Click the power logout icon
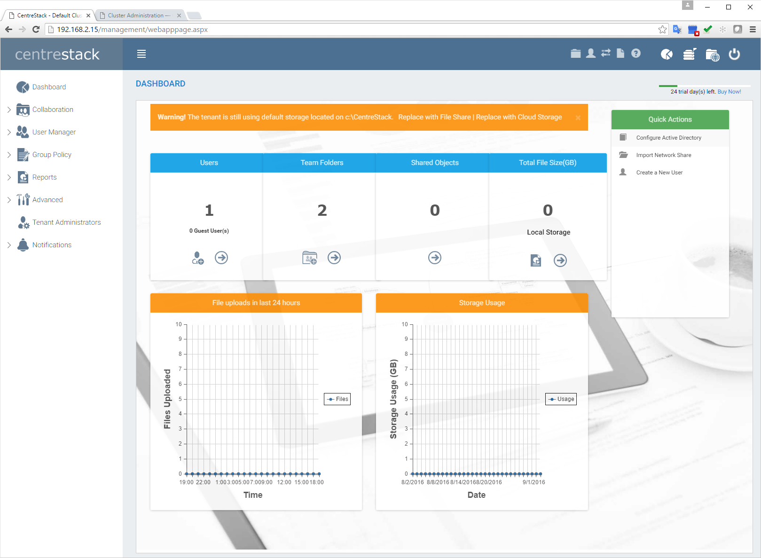This screenshot has width=761, height=558. coord(734,55)
